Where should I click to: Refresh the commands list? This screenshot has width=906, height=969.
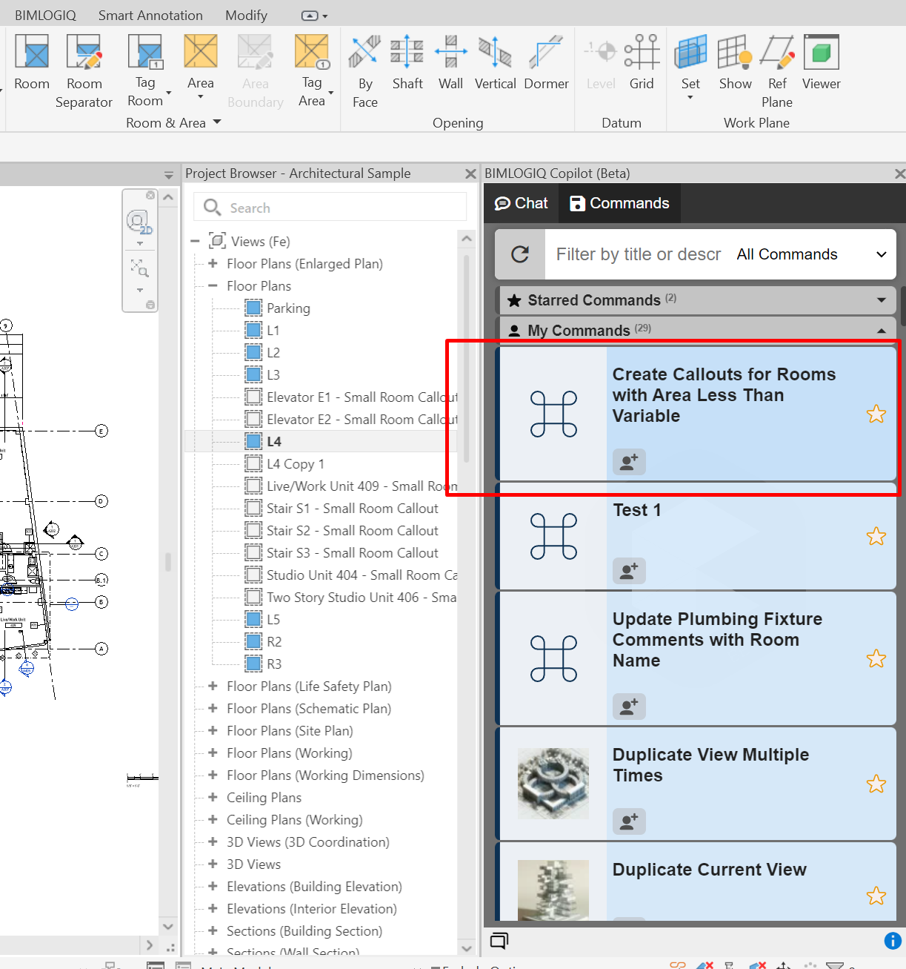520,254
